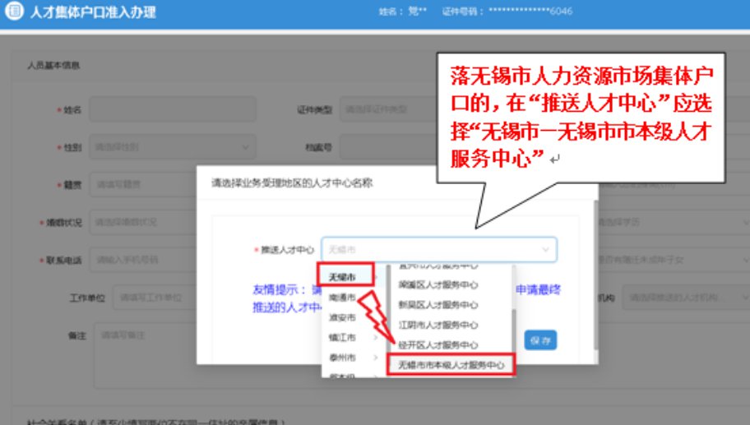Choose 南通市 from the city list

341,297
